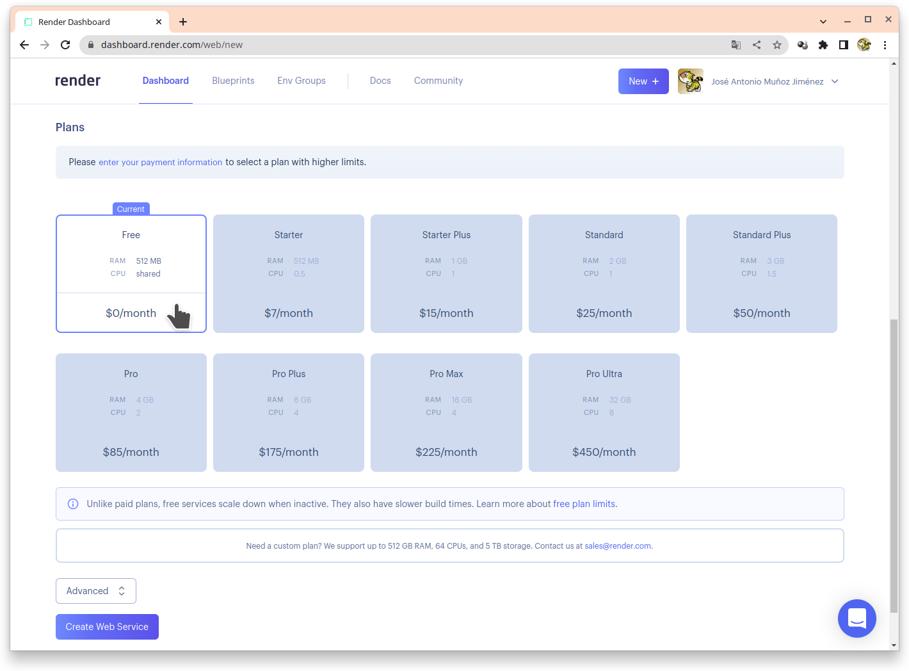Viewport: 909px width, 671px height.
Task: Go to Docs in the navigation
Action: click(380, 81)
